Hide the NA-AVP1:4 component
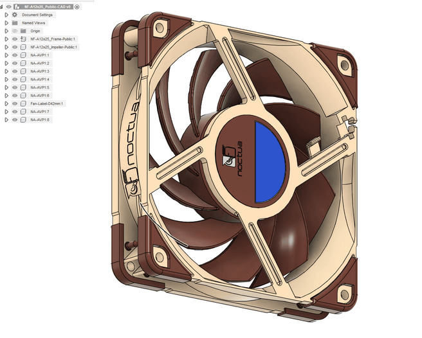 pos(15,79)
